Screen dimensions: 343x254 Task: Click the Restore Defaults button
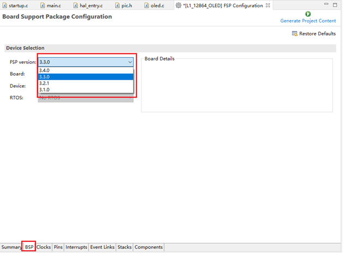pos(314,33)
